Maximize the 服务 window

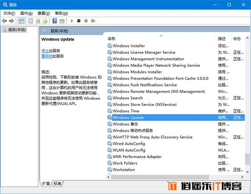click(x=229, y=5)
